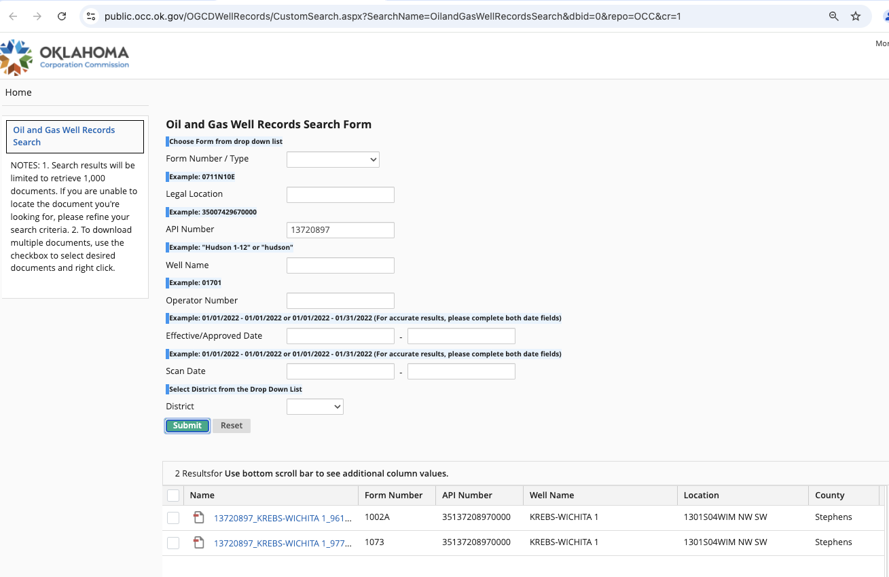Open the District dropdown list
This screenshot has width=889, height=577.
[x=315, y=407]
